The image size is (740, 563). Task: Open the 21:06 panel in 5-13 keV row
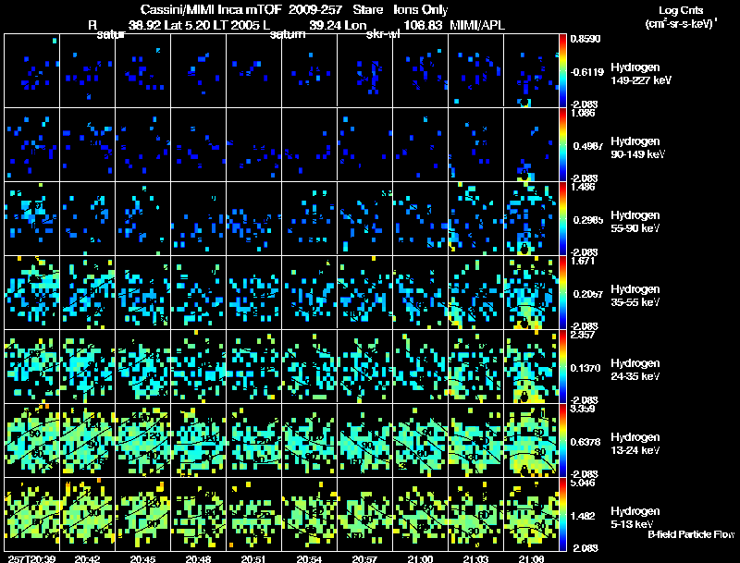click(x=531, y=514)
